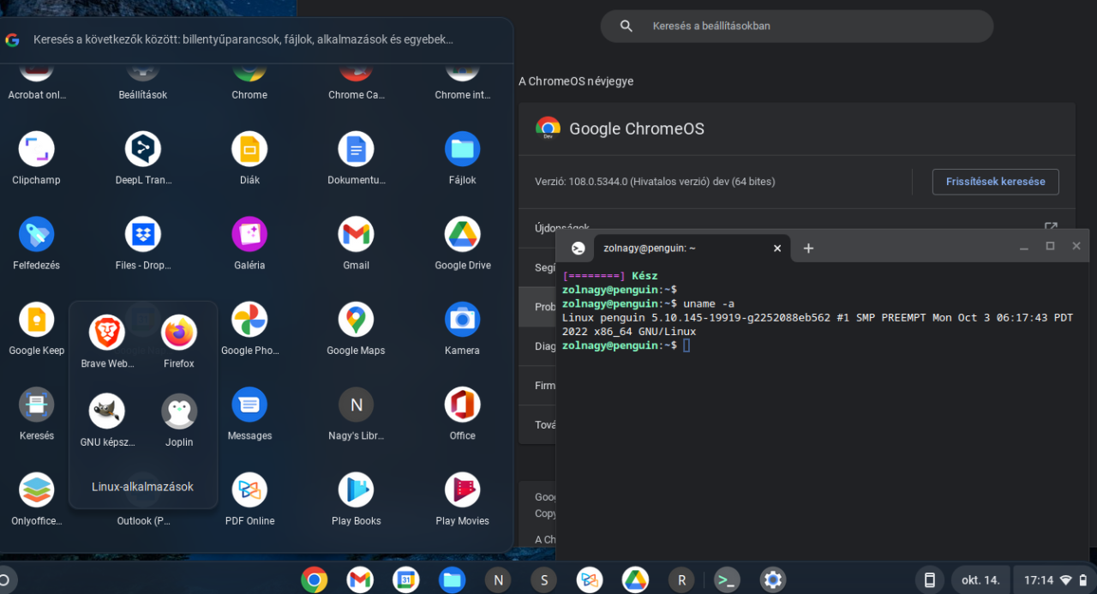
Task: Click the terminal command prompt cursor
Action: pyautogui.click(x=686, y=345)
